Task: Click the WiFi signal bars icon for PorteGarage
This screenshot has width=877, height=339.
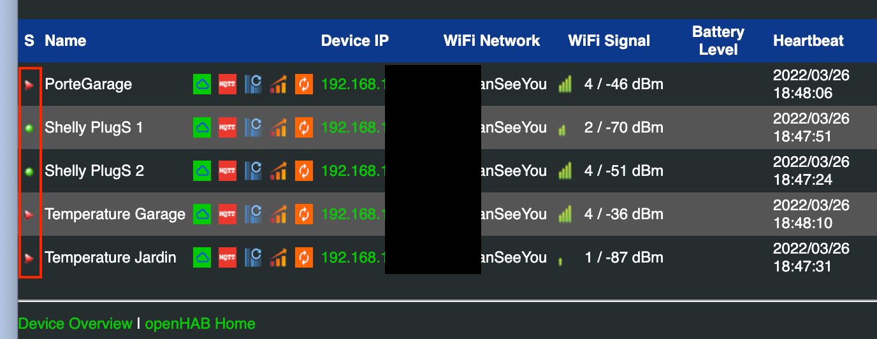Action: coord(565,84)
